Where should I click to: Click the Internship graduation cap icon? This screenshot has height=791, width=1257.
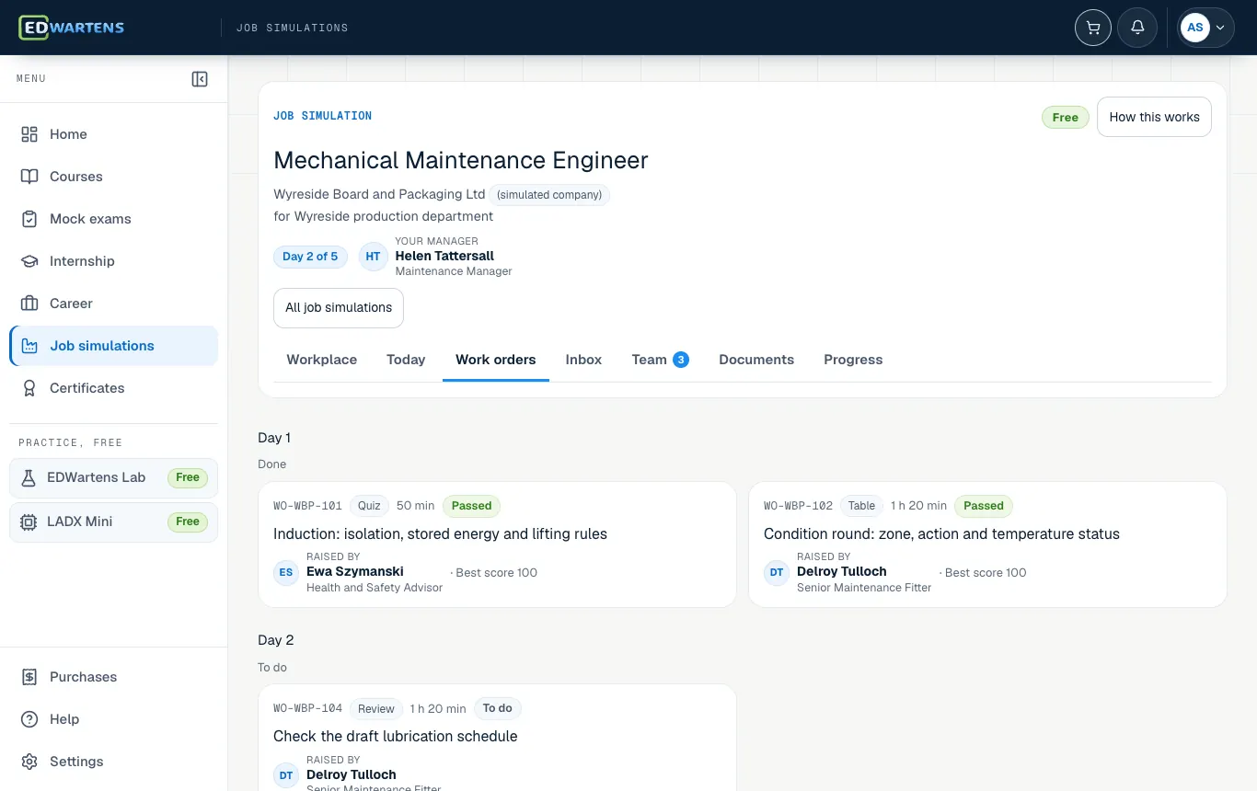tap(29, 261)
